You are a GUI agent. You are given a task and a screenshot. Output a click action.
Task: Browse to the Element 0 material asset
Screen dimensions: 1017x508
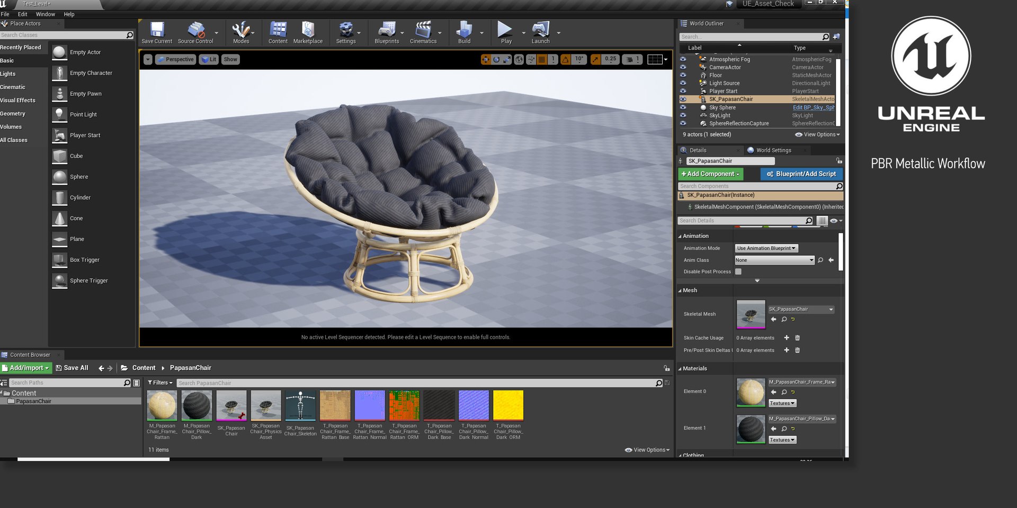point(784,392)
